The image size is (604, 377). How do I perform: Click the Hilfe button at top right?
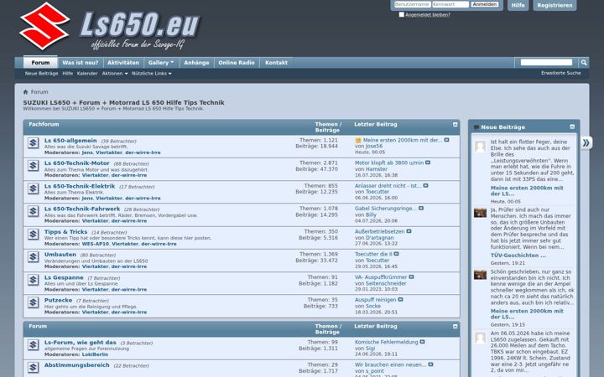[x=518, y=5]
